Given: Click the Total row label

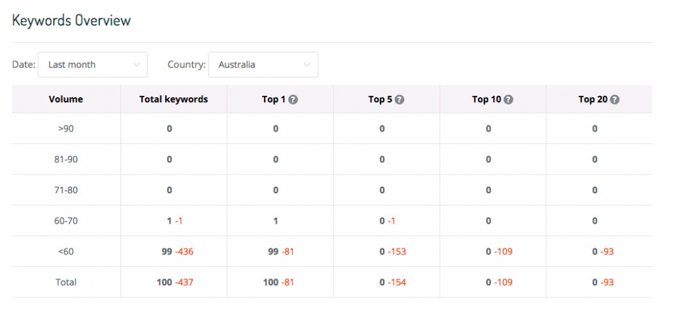Looking at the screenshot, I should tap(66, 283).
